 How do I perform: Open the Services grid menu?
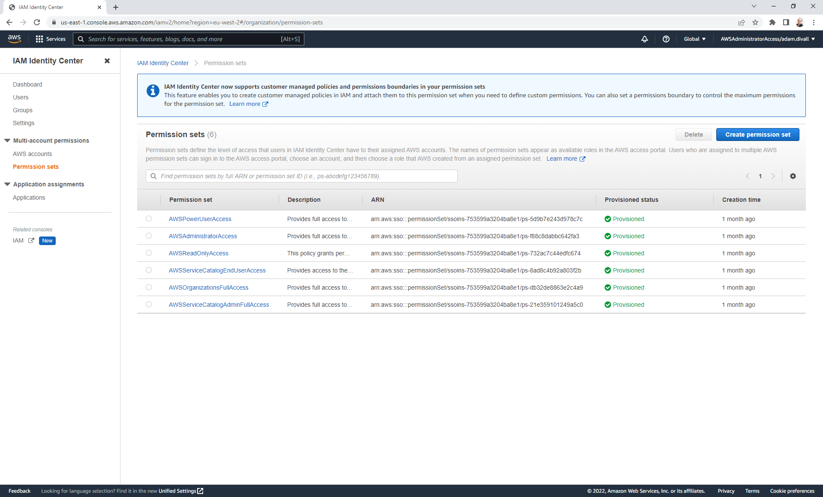tap(50, 39)
